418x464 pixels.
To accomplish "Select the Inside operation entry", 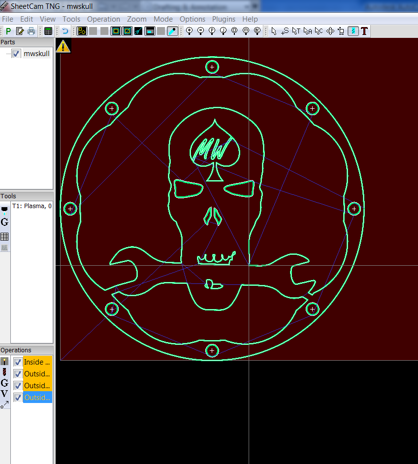I will click(37, 362).
